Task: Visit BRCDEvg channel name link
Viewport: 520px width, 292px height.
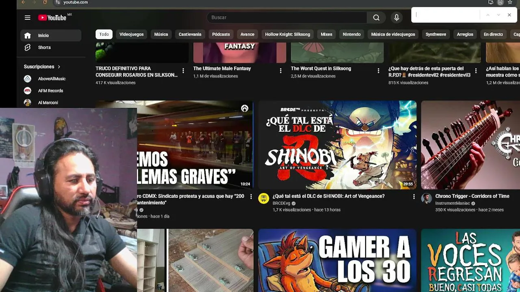Action: tap(281, 203)
